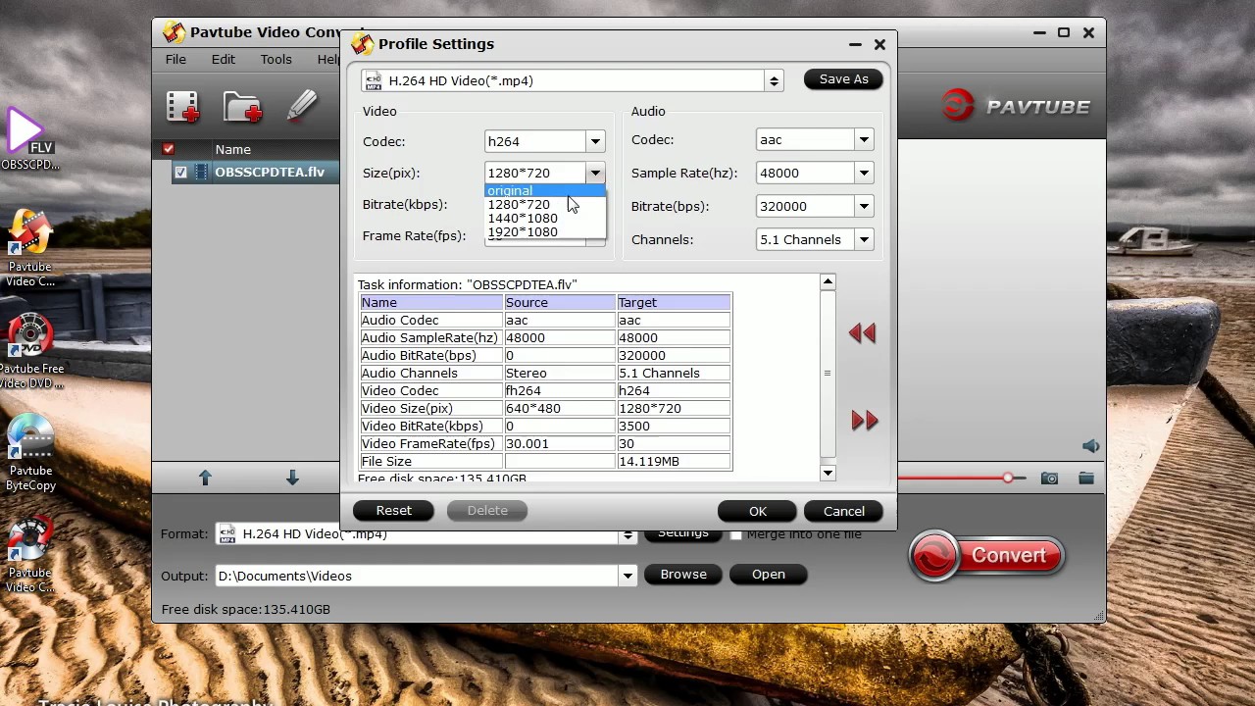Open the snapshot folder icon
Image resolution: width=1255 pixels, height=706 pixels.
click(1086, 479)
